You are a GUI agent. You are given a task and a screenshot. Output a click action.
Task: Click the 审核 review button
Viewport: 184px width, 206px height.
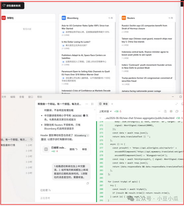85,149
